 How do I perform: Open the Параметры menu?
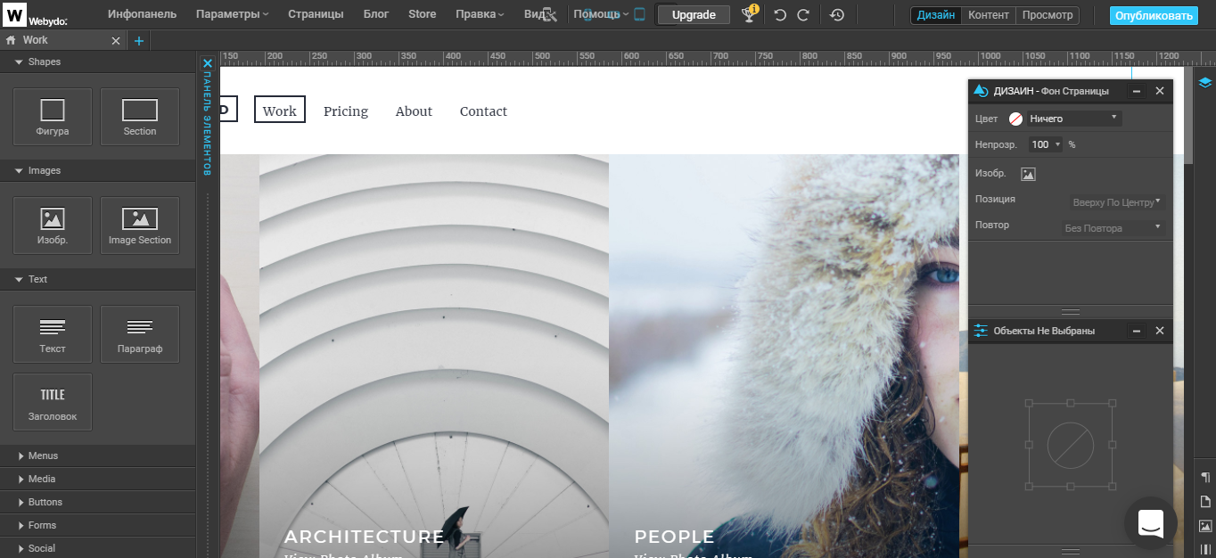click(232, 14)
